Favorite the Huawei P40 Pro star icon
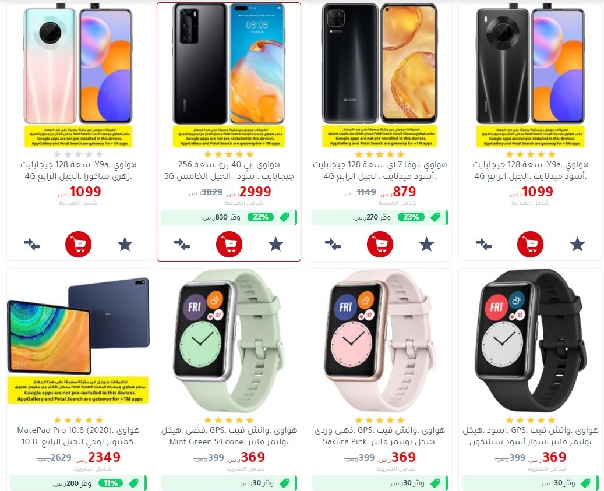Image resolution: width=604 pixels, height=491 pixels. click(276, 244)
